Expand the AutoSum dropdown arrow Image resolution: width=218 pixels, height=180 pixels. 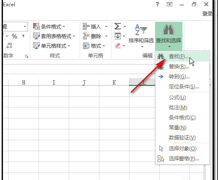(x=125, y=26)
